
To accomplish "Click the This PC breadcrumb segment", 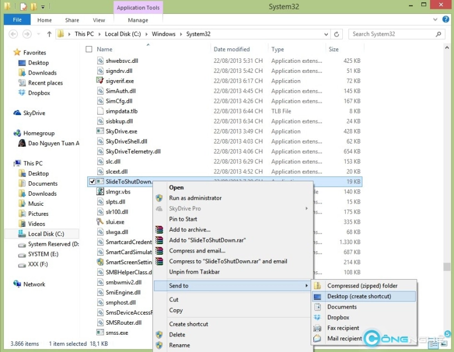I will pos(84,34).
